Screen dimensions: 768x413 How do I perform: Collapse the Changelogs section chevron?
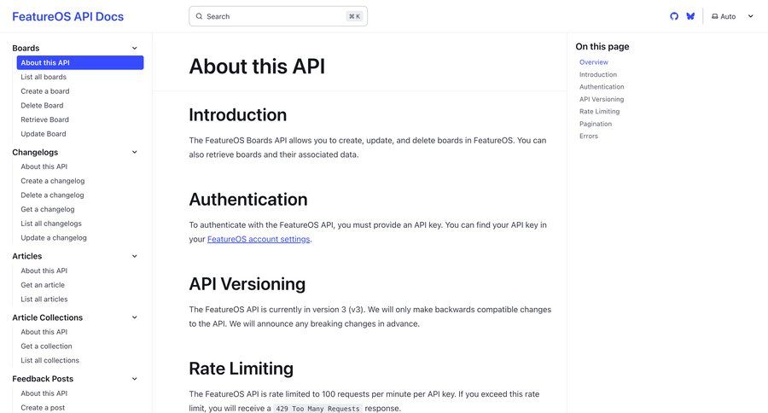coord(135,153)
